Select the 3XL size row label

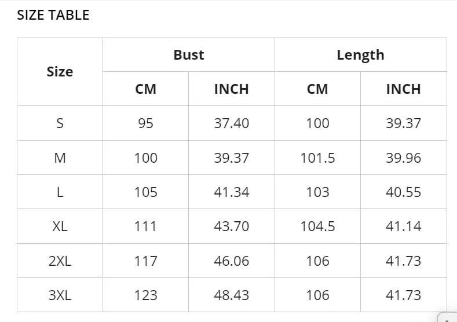pyautogui.click(x=60, y=295)
